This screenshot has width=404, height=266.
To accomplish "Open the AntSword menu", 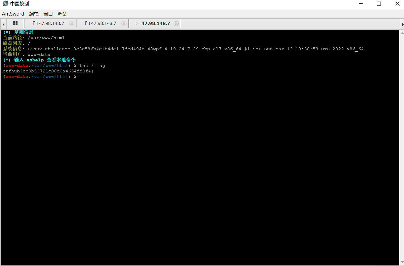I will (x=13, y=14).
